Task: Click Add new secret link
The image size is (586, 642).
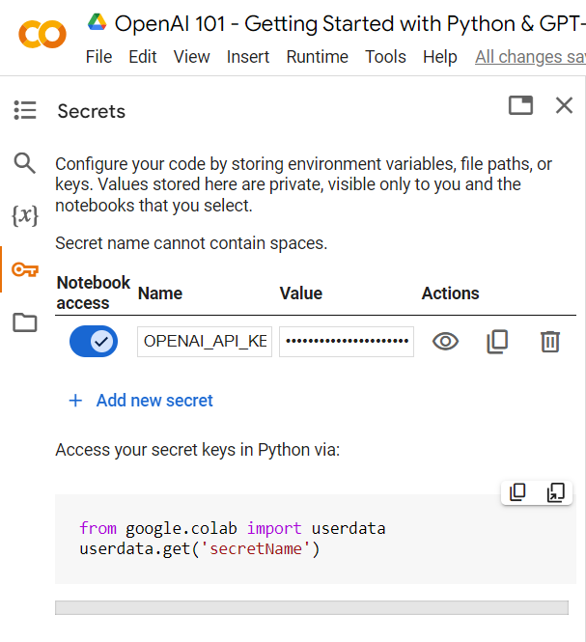Action: [x=154, y=401]
